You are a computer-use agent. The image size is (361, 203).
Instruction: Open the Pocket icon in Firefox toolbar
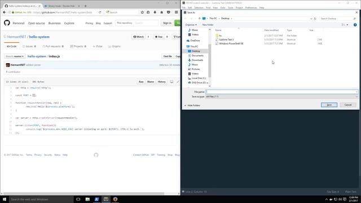pyautogui.click(x=169, y=12)
